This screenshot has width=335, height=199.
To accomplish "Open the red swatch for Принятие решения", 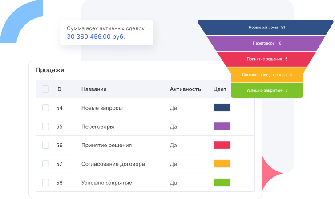I will (222, 145).
